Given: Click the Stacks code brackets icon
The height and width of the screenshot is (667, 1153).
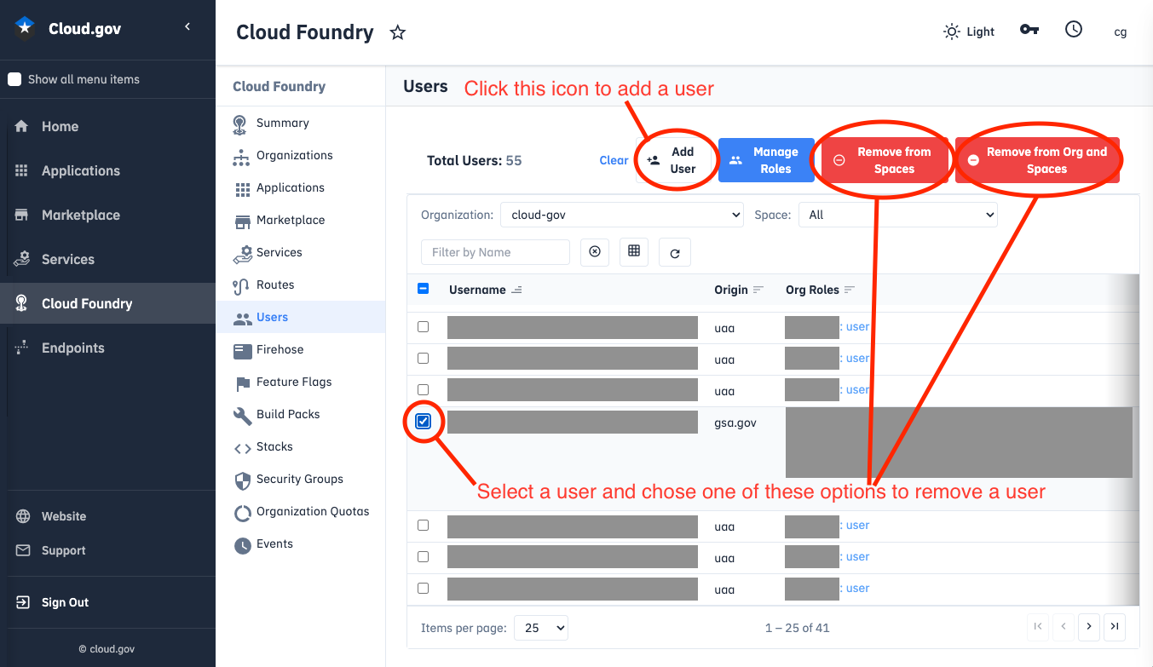Looking at the screenshot, I should pos(242,448).
